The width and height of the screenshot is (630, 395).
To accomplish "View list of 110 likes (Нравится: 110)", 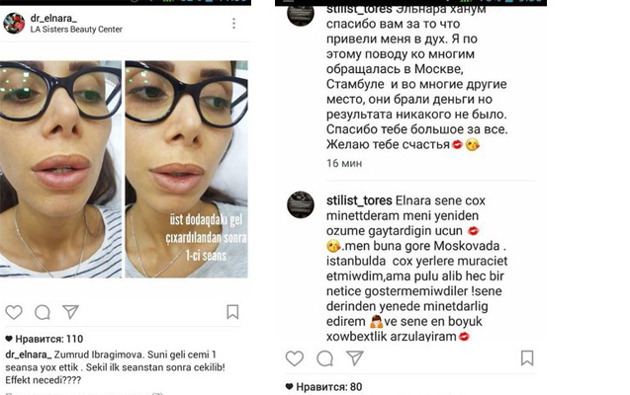I will coord(45,339).
